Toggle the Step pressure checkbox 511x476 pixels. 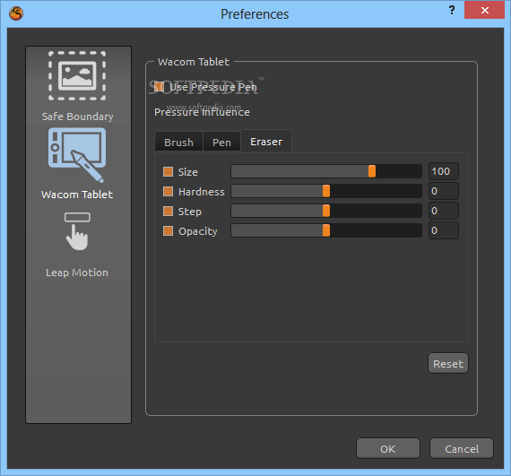169,212
